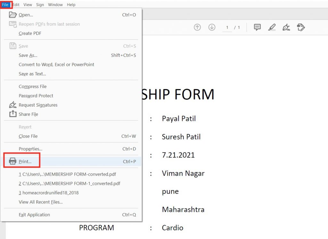
Task: Click 'Viman Nagar' text in the document
Action: [183, 173]
